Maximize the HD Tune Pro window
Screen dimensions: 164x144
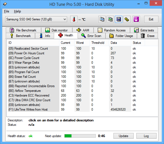146,3
